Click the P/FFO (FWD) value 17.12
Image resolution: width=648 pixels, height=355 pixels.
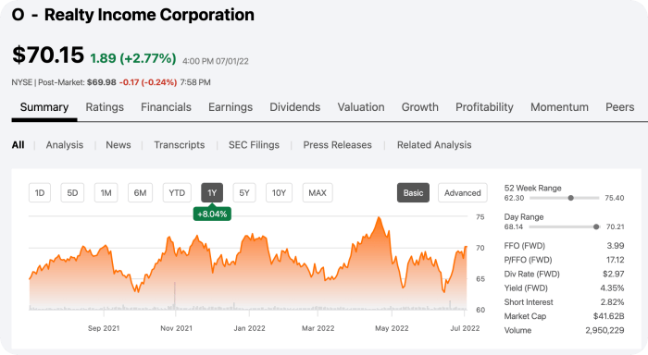pos(615,260)
